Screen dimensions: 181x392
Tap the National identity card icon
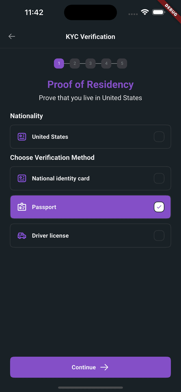pos(22,178)
